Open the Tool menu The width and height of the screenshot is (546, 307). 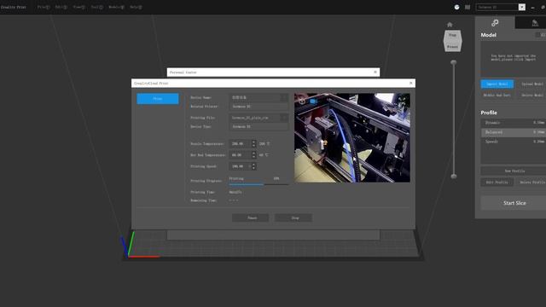tap(97, 7)
